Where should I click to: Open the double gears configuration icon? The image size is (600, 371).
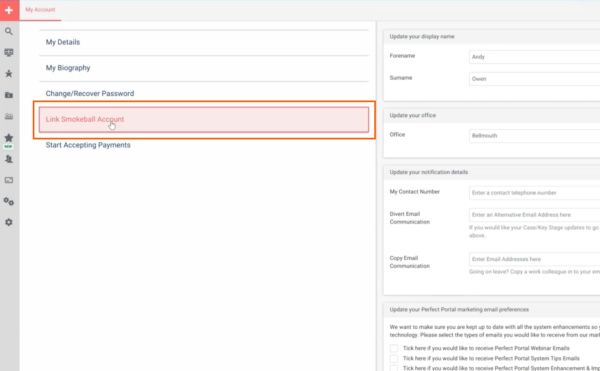(x=9, y=201)
